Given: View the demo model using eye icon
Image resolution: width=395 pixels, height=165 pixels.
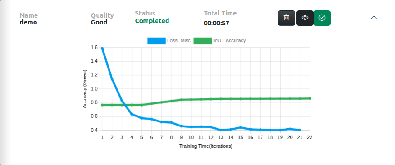Looking at the screenshot, I should (305, 18).
